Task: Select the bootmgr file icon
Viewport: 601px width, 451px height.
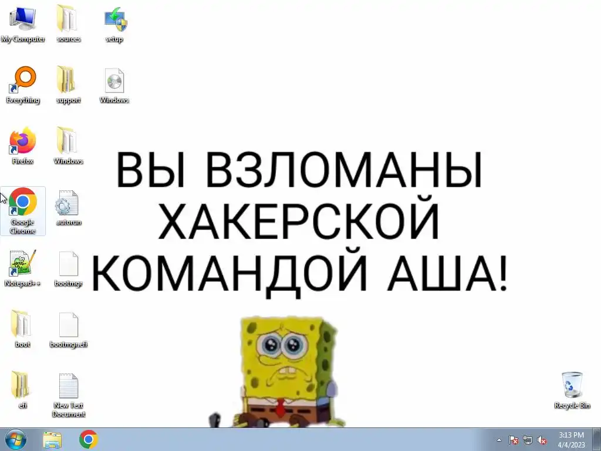Action: pyautogui.click(x=68, y=268)
